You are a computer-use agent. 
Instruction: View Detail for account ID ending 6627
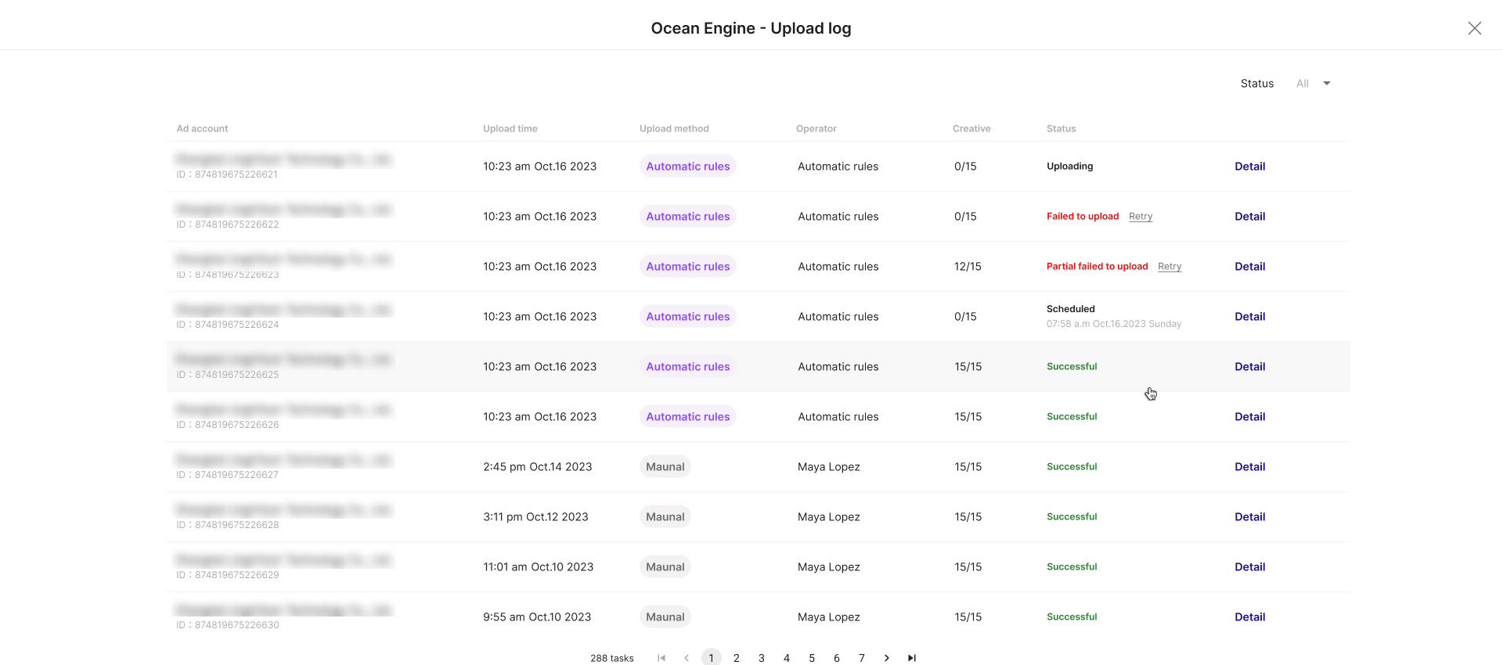coord(1249,467)
